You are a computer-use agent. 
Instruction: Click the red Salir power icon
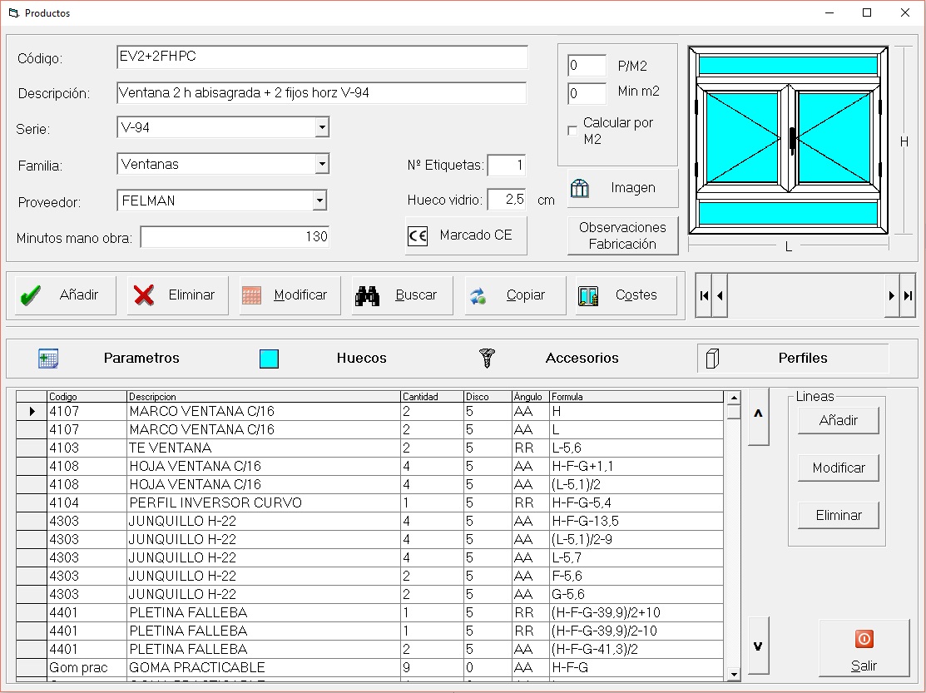(864, 639)
